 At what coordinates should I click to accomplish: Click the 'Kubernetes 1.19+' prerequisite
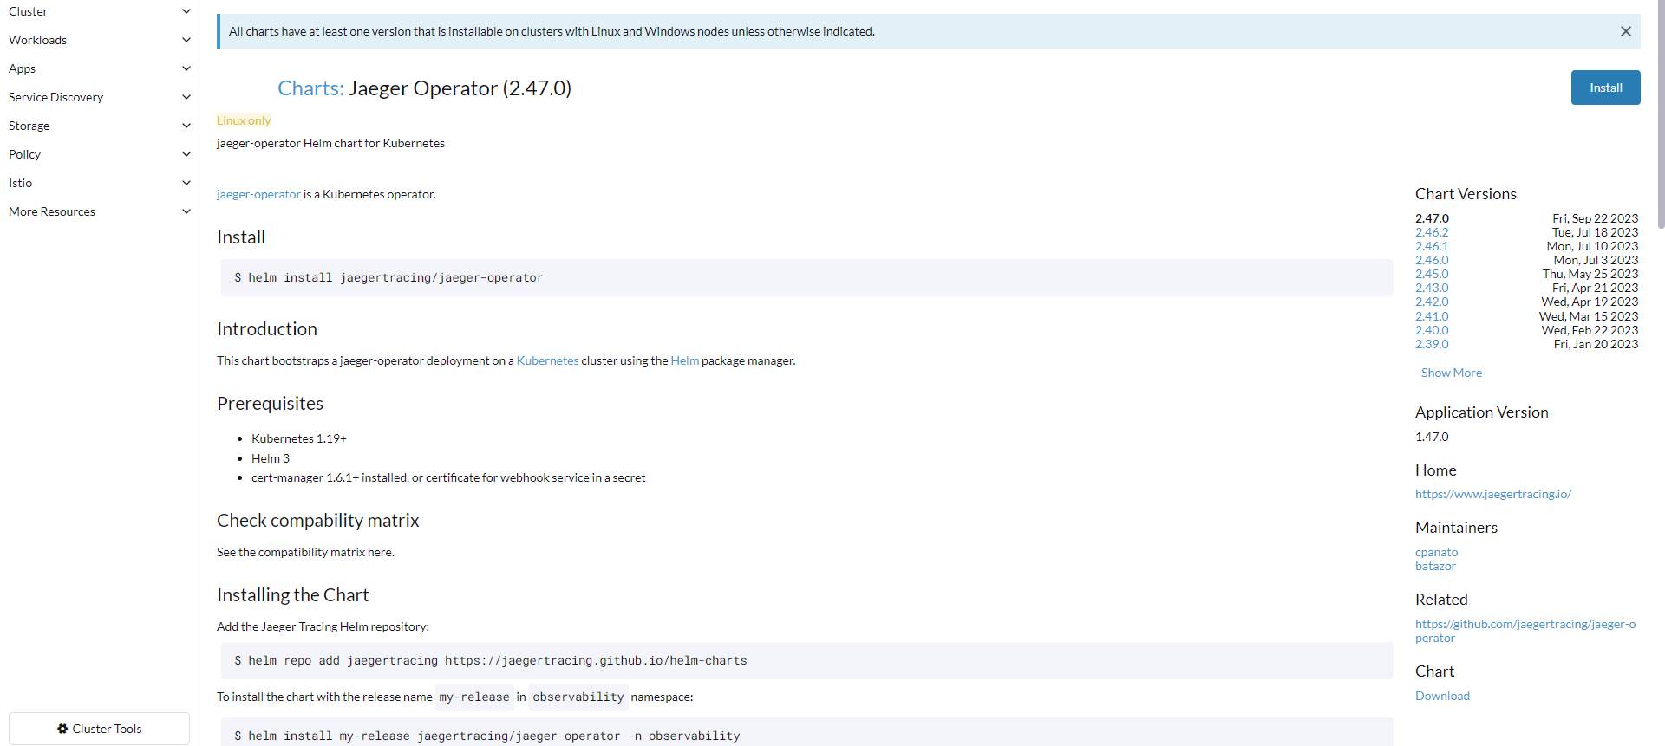(x=299, y=438)
